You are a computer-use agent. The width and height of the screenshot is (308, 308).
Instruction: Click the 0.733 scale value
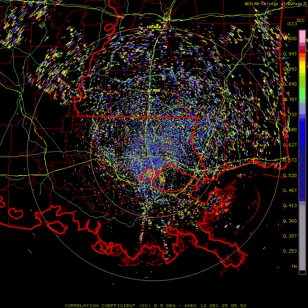pos(290,115)
